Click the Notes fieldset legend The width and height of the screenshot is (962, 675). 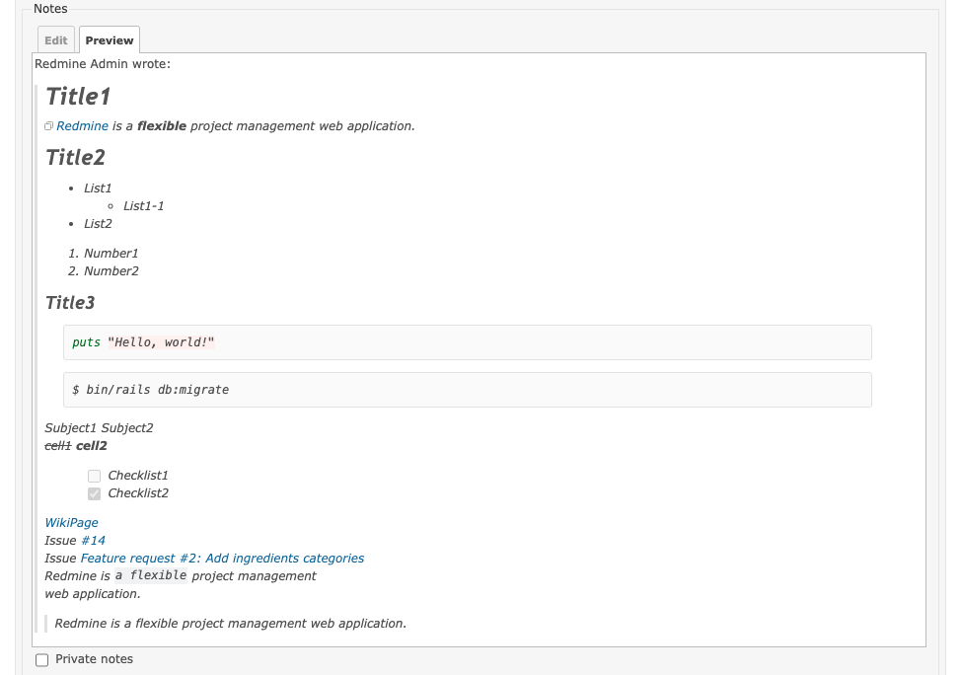(50, 9)
